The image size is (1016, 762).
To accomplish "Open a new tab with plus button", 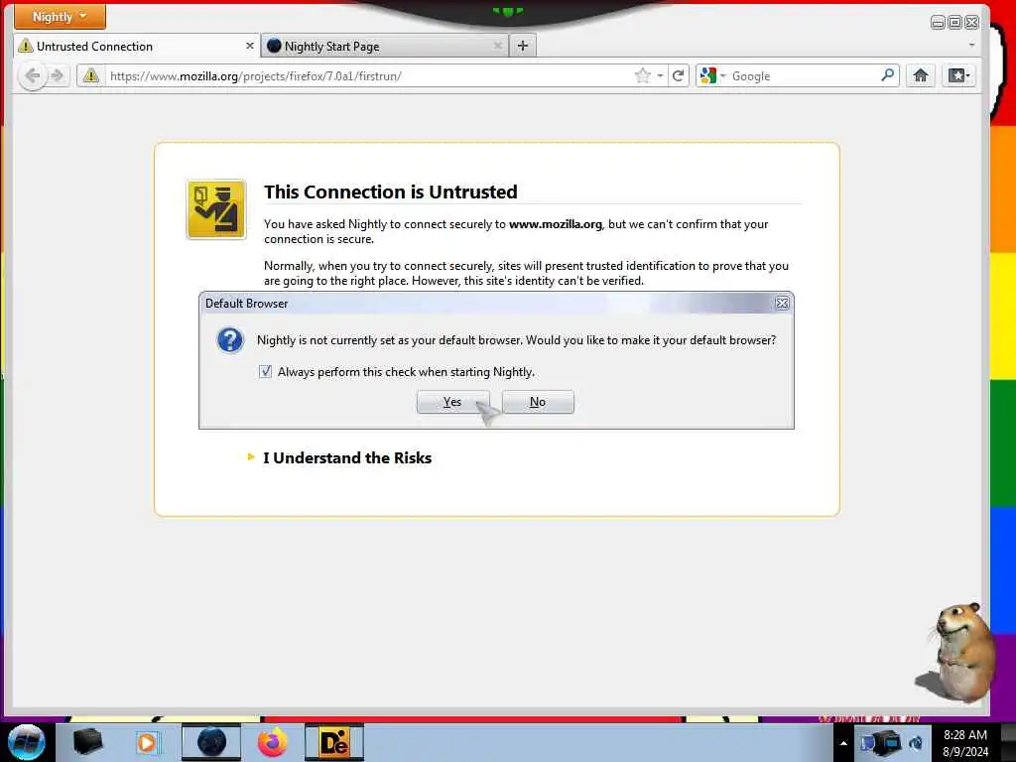I will pyautogui.click(x=523, y=46).
